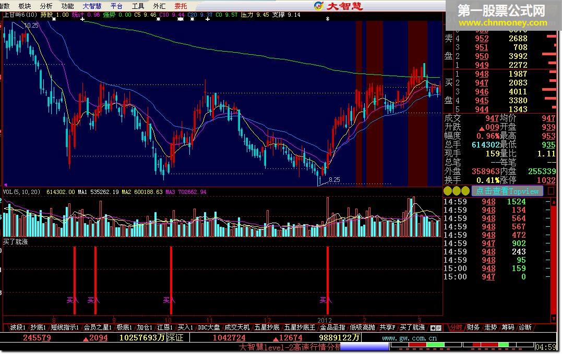
Task: Click the 买入 signal marker near month 10
Action: [169, 300]
